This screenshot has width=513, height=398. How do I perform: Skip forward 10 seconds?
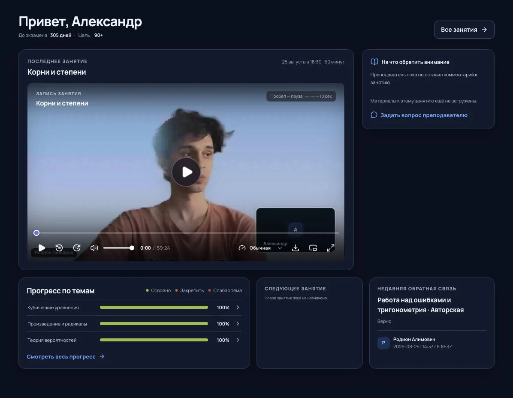pos(77,248)
